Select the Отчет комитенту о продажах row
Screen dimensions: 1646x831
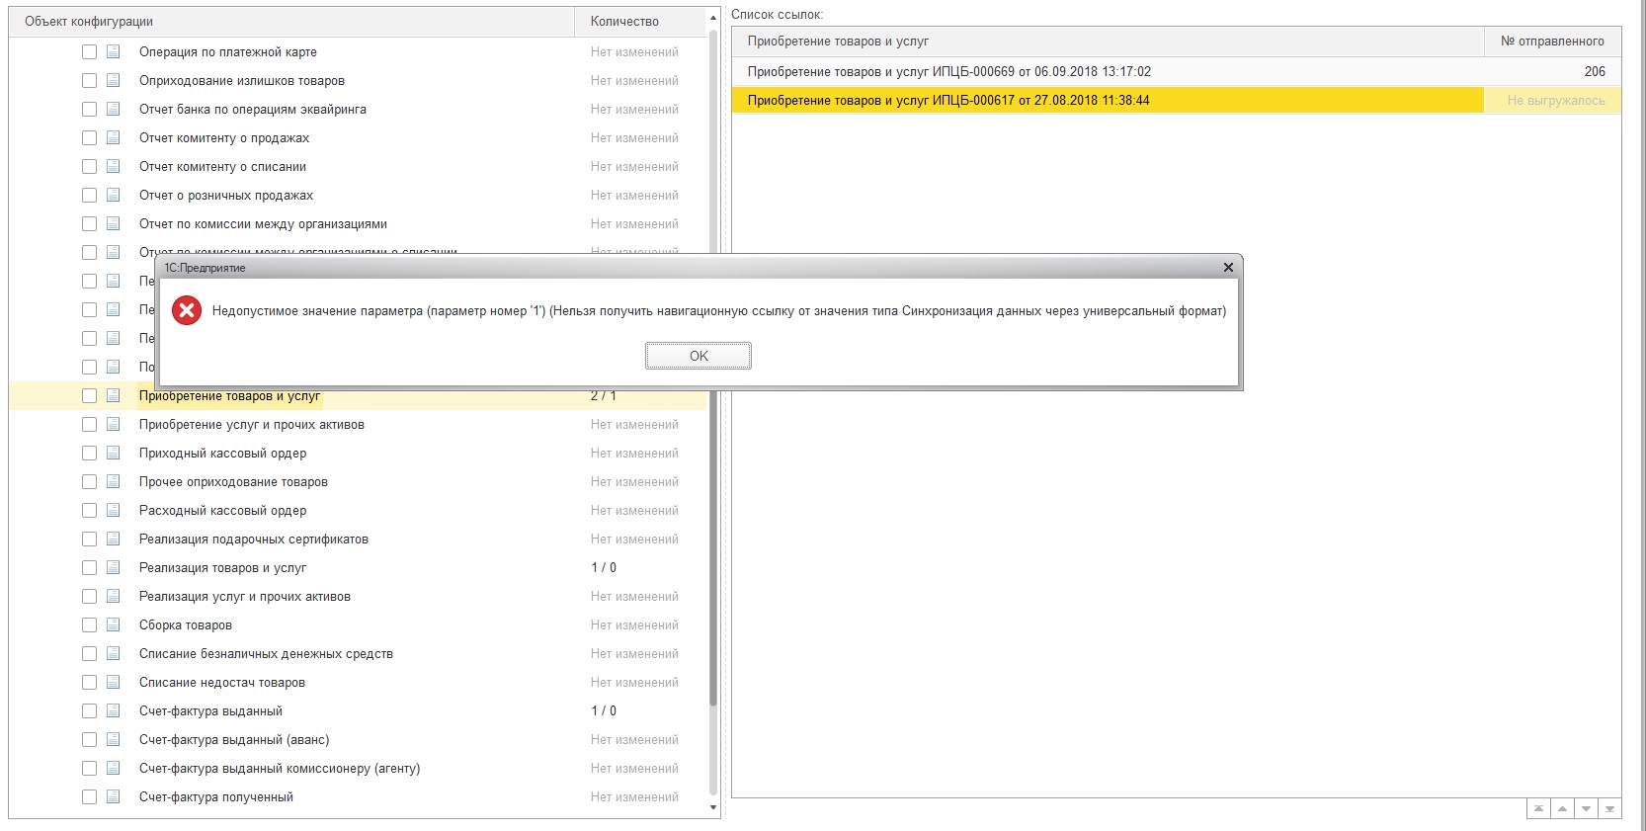358,137
